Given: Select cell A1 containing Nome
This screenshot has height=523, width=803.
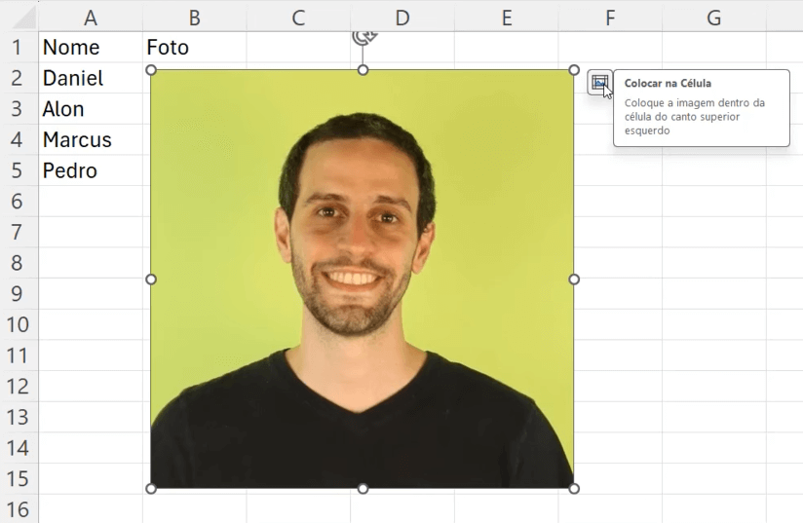Looking at the screenshot, I should (91, 47).
